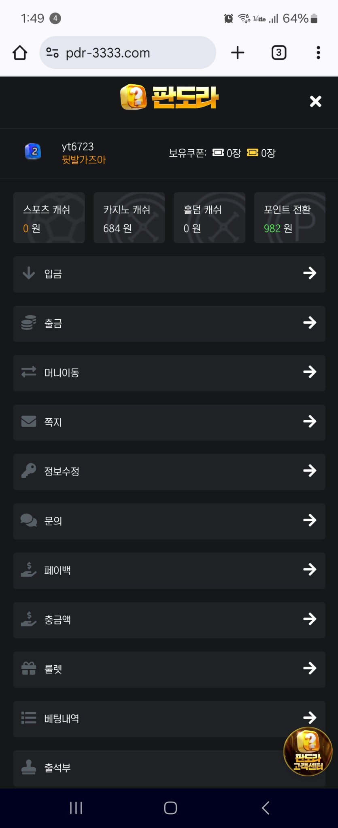This screenshot has width=338, height=828.
Task: Tap the 쪽지 envelope icon
Action: pyautogui.click(x=29, y=422)
